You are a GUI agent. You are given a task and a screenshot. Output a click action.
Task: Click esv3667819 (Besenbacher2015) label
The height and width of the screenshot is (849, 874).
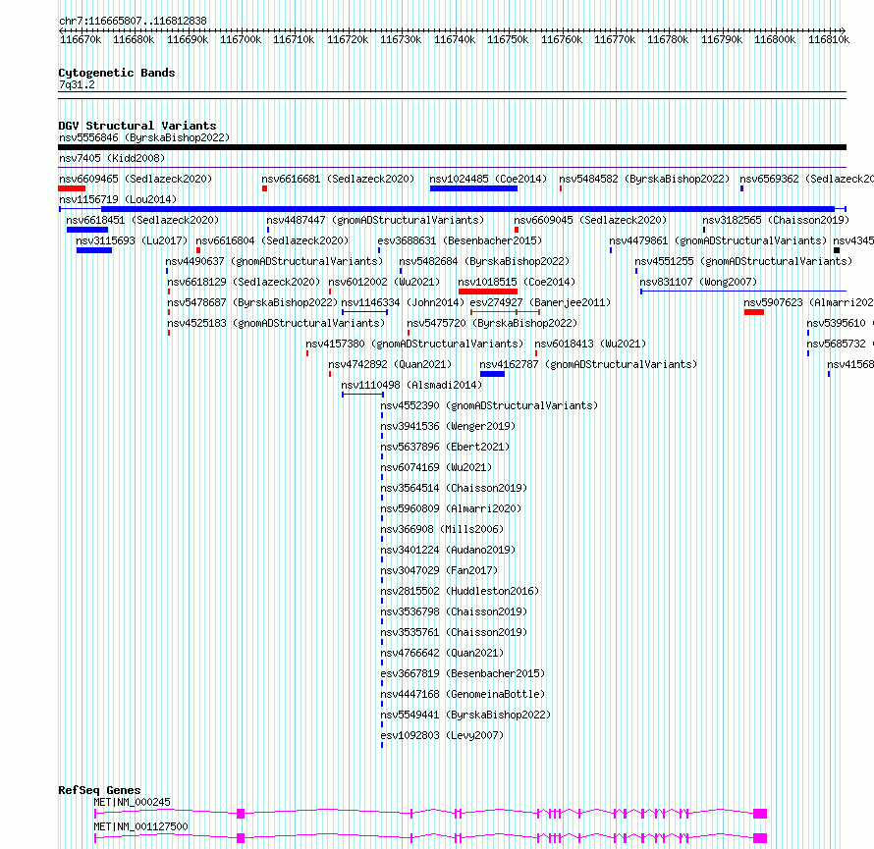pyautogui.click(x=463, y=673)
